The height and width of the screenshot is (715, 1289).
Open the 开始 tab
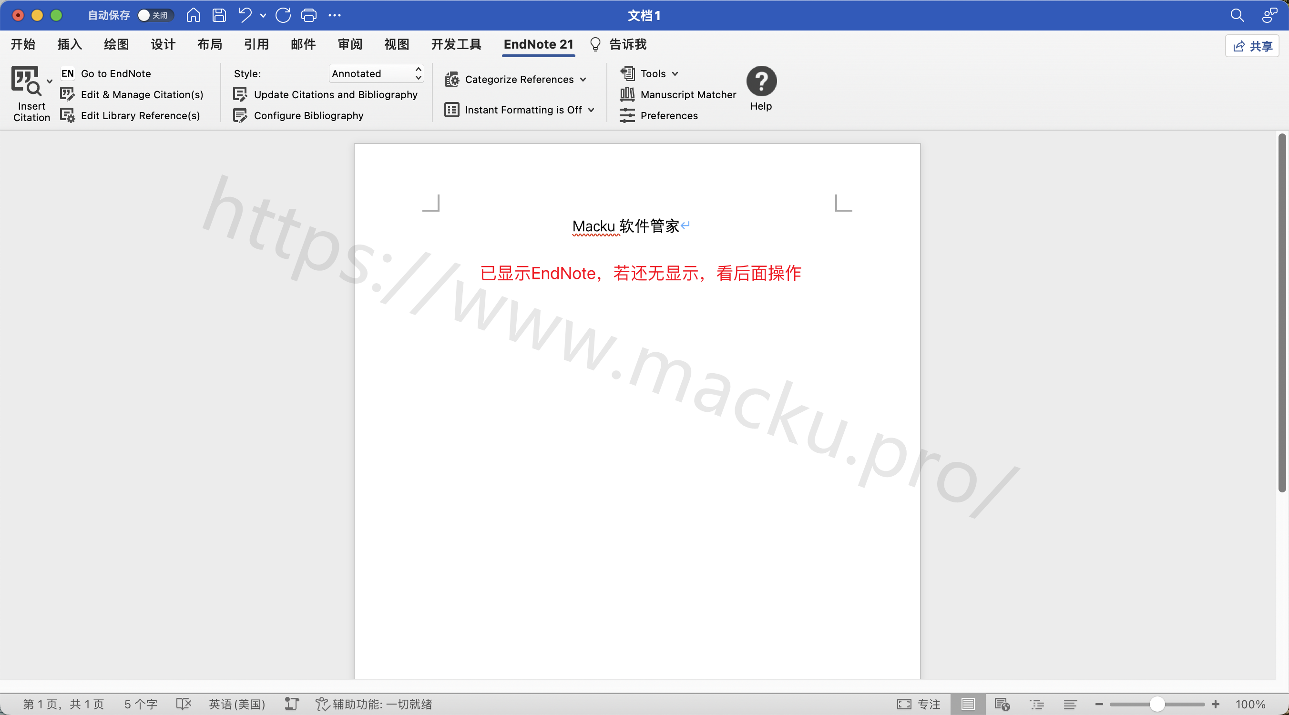click(x=23, y=44)
